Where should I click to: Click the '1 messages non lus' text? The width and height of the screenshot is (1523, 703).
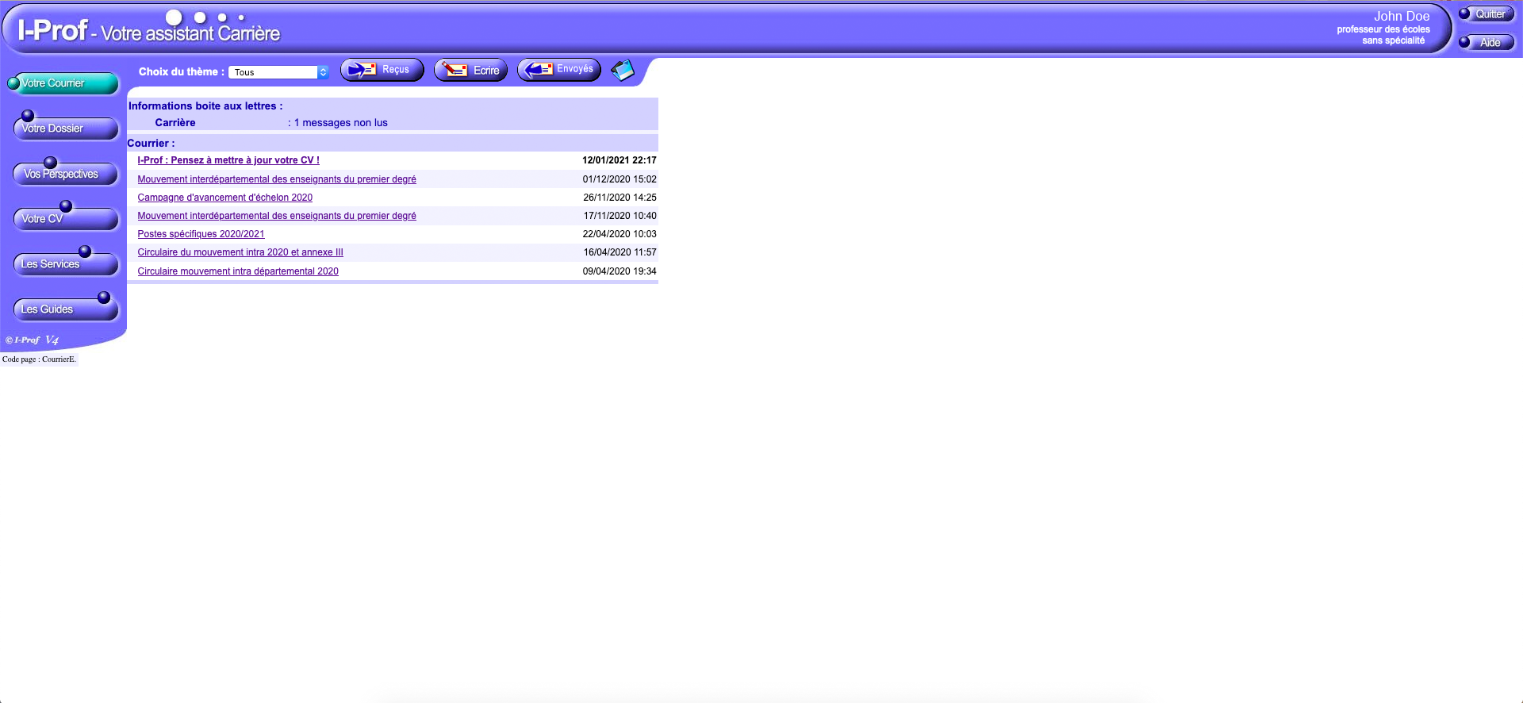tap(341, 123)
